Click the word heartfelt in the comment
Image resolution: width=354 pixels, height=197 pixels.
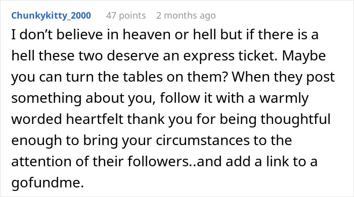[x=95, y=119]
